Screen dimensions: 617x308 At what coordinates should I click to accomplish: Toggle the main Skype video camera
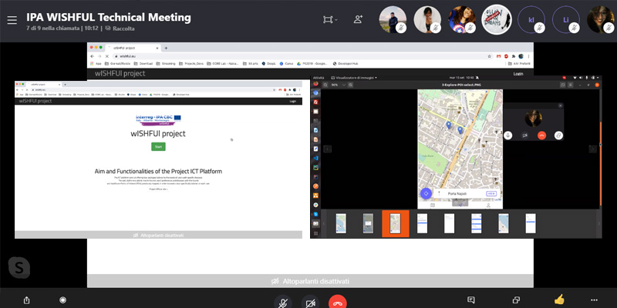(x=310, y=303)
